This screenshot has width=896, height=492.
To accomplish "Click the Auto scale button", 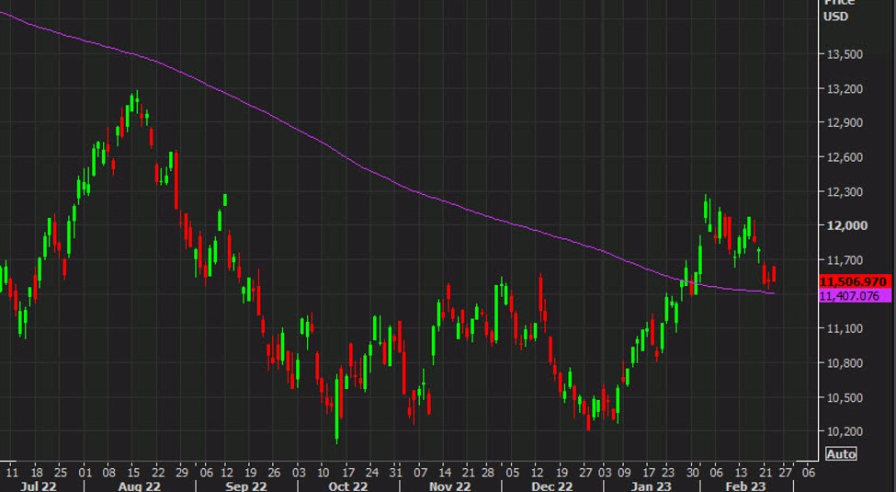I will pyautogui.click(x=841, y=453).
